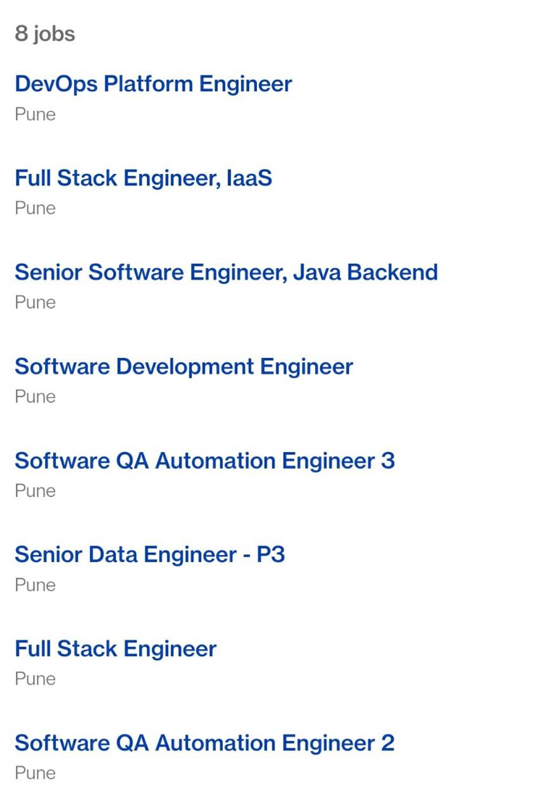Click Pune under DevOps Platform Engineer
The width and height of the screenshot is (550, 809).
[35, 115]
